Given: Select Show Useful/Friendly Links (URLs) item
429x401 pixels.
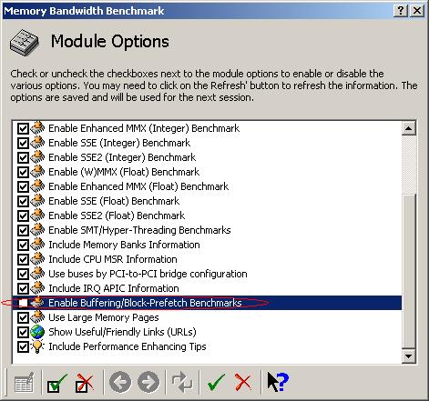Looking at the screenshot, I should point(122,332).
